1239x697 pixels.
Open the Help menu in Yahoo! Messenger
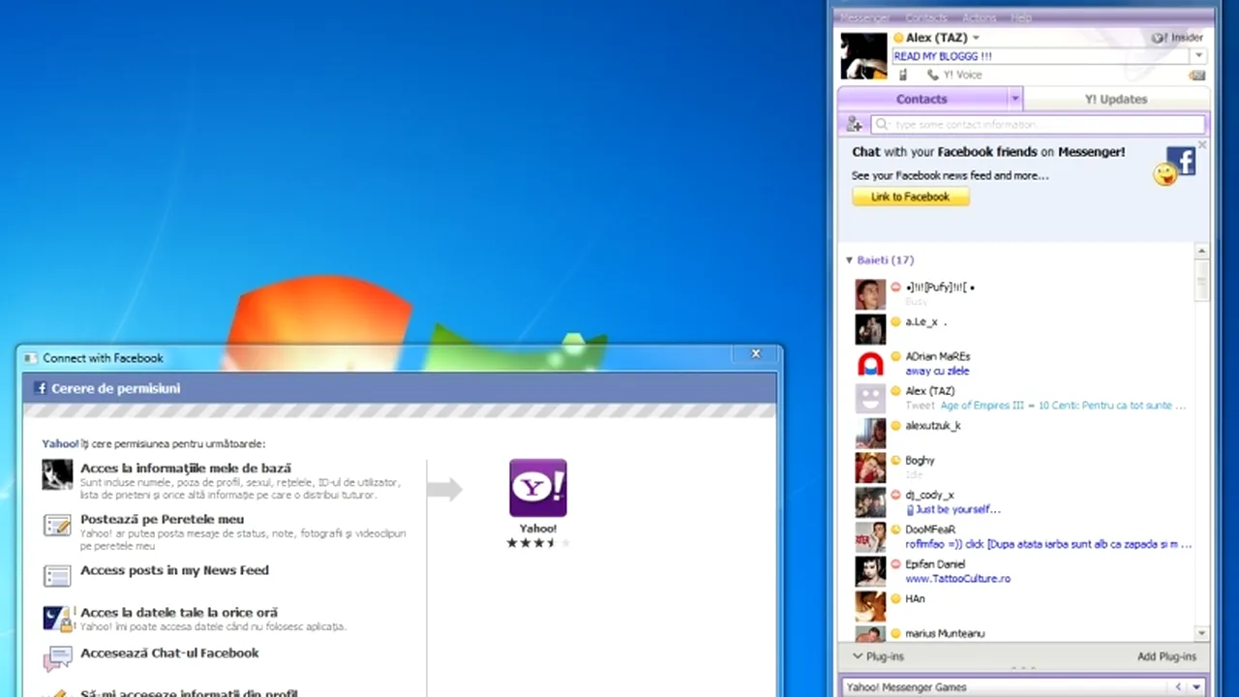click(1021, 17)
